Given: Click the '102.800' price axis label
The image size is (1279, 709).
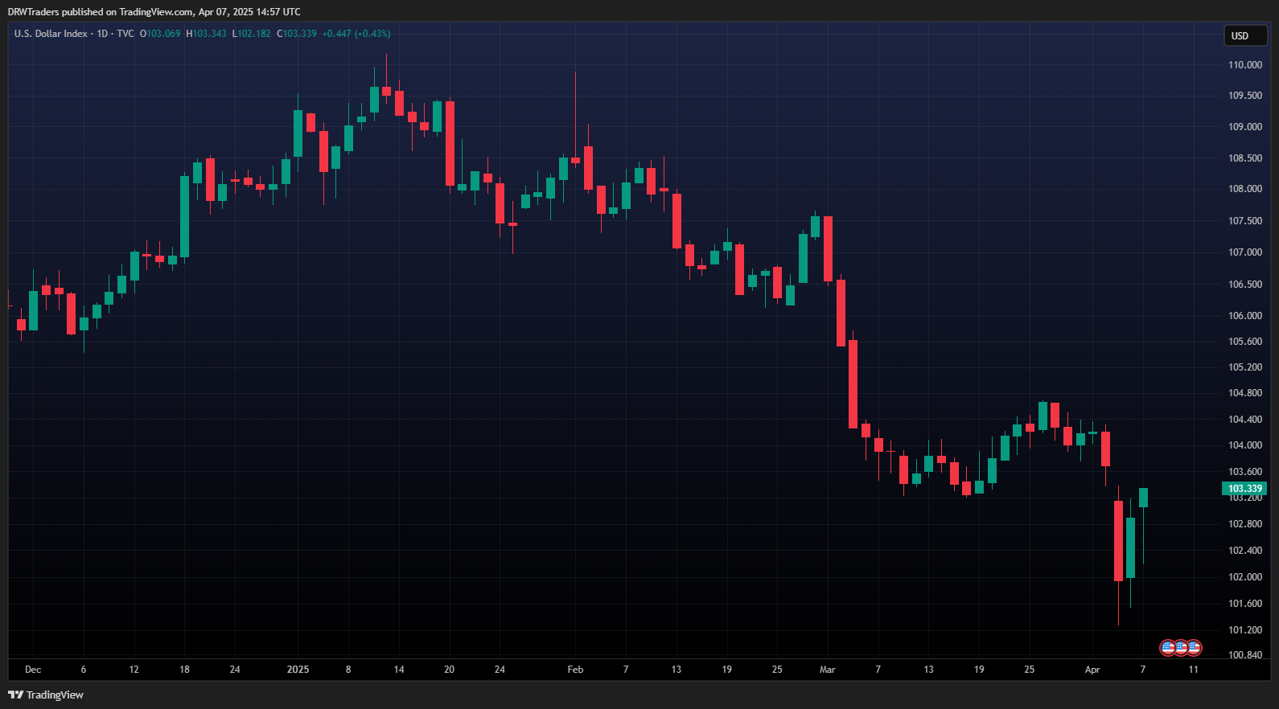Looking at the screenshot, I should coord(1244,524).
